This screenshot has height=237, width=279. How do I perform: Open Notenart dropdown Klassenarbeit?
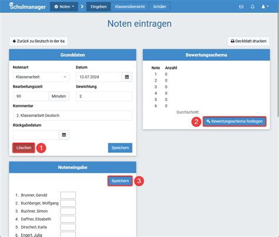tap(41, 77)
